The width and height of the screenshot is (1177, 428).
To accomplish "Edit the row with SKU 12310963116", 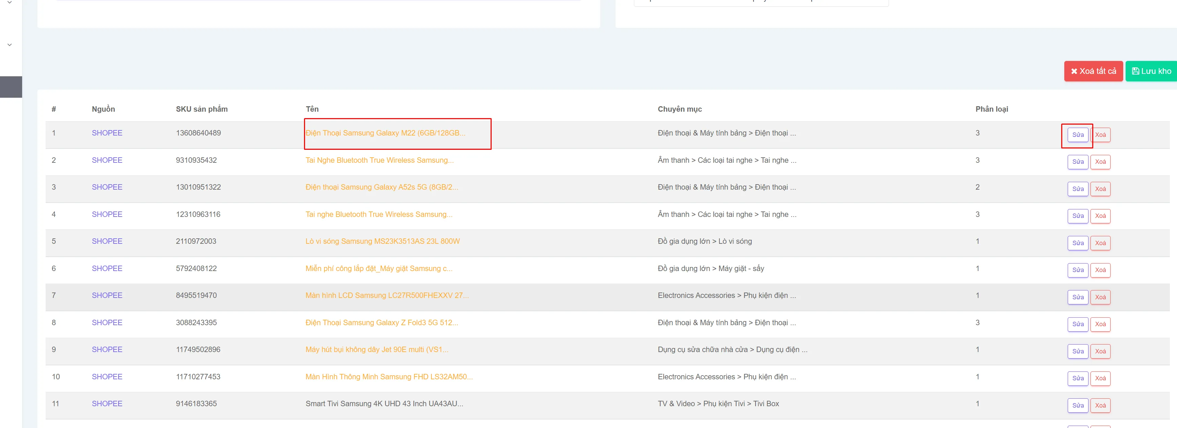I will point(1078,216).
